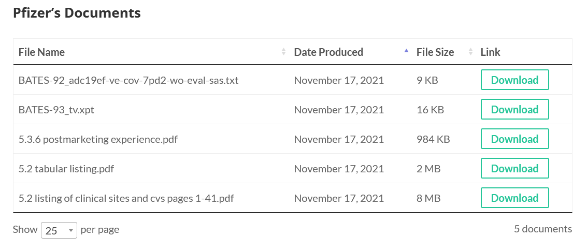This screenshot has height=251, width=587.
Task: Click the Date Produced sort arrow icon
Action: point(406,52)
